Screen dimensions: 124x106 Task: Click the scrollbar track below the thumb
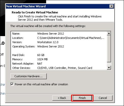tap(109, 64)
